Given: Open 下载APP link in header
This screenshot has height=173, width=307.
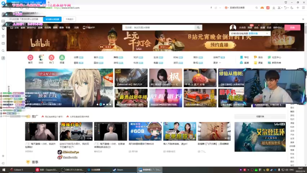Looking at the screenshot, I should (x=89, y=28).
